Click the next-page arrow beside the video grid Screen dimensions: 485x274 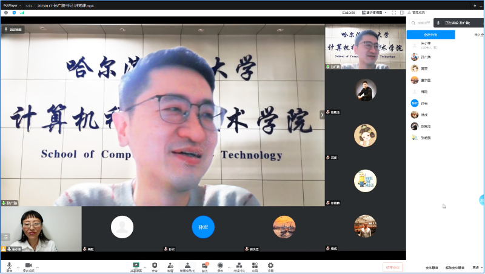[322, 115]
